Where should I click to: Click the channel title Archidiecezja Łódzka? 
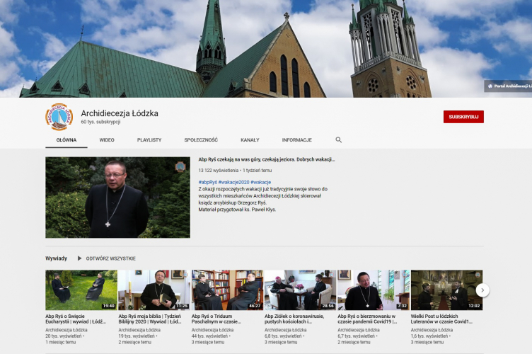click(x=120, y=113)
